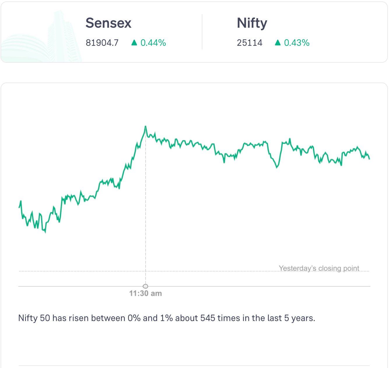Click the BSE building illustration
Viewport: 389px width, 368px height.
point(44,38)
